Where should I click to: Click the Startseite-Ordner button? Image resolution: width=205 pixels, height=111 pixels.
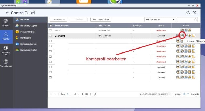(x=101, y=19)
